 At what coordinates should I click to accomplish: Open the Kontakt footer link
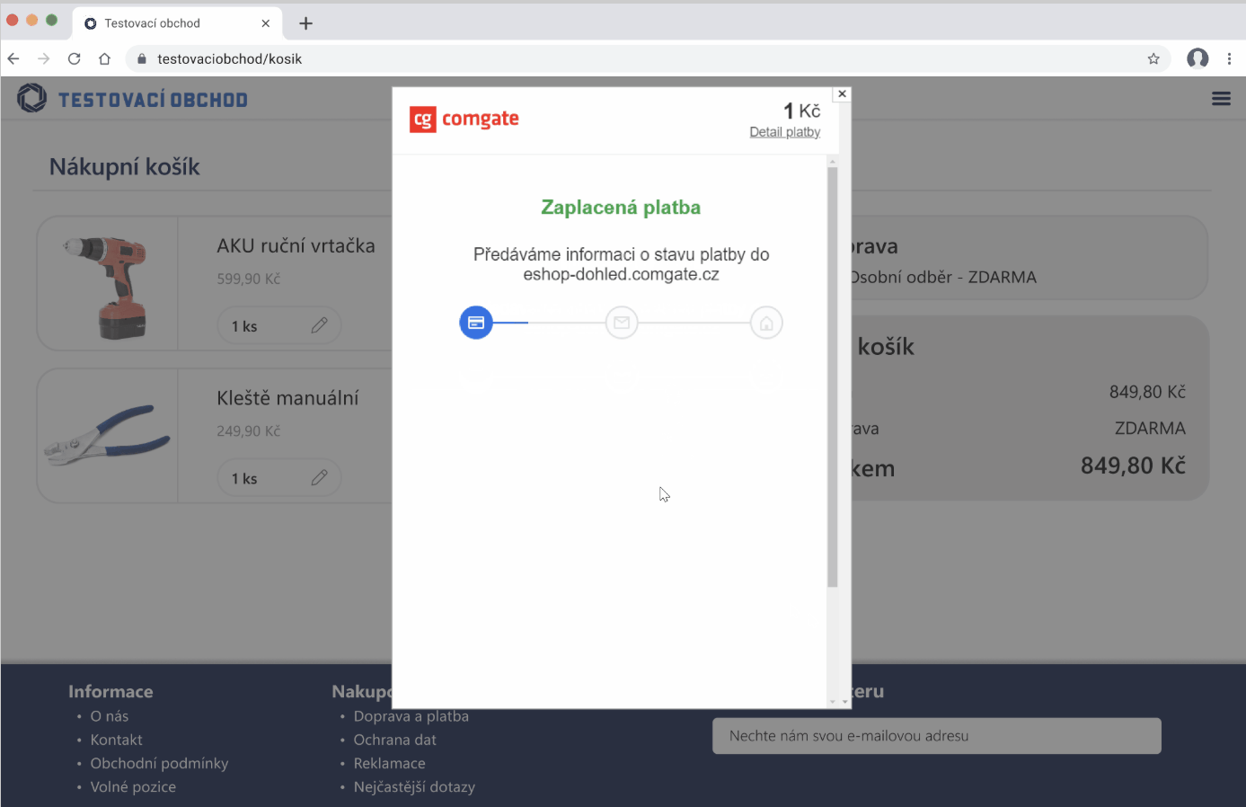pyautogui.click(x=116, y=740)
